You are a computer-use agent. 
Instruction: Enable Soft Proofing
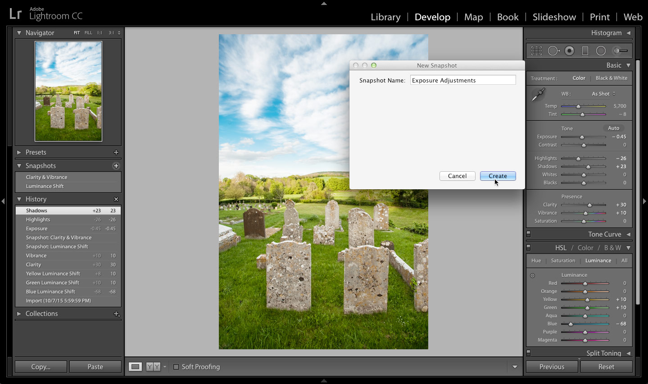click(x=176, y=367)
